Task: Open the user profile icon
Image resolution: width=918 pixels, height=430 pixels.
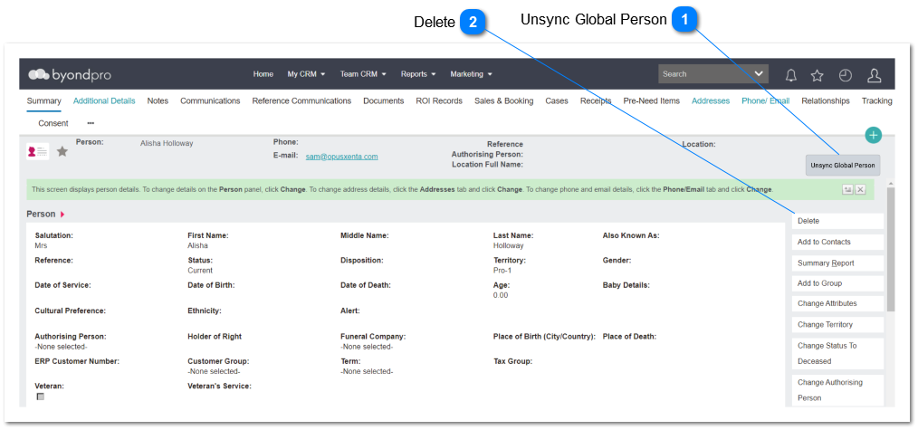Action: tap(874, 75)
